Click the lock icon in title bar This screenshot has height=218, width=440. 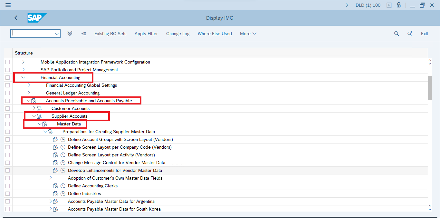399,5
